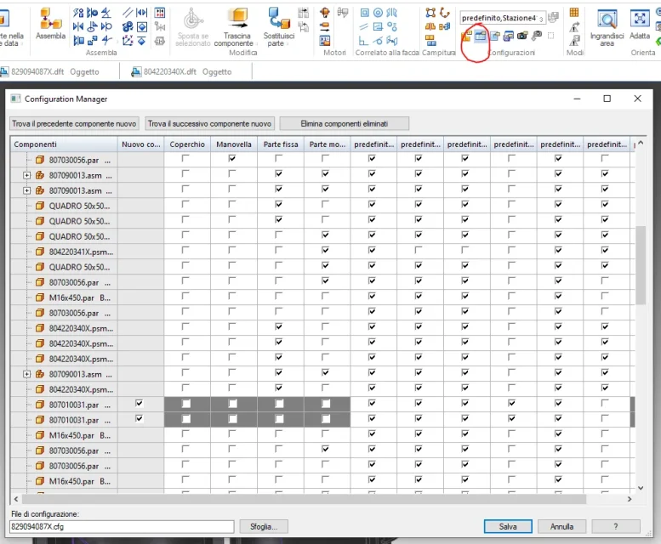Click the horizontal scrollbar thumb of the table
The image size is (661, 544).
[x=304, y=499]
